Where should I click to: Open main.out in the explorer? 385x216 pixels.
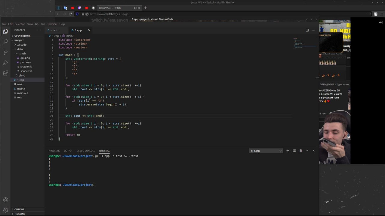click(x=28, y=93)
